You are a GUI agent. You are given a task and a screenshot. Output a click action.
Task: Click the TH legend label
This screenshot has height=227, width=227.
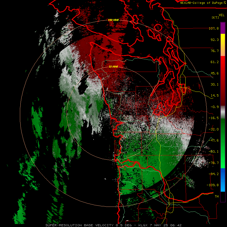coord(217,196)
